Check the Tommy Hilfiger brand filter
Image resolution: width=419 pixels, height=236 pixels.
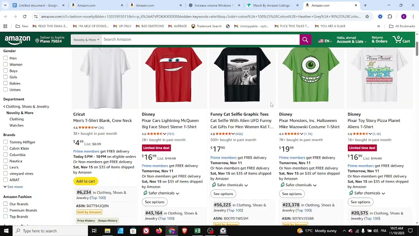point(6,142)
